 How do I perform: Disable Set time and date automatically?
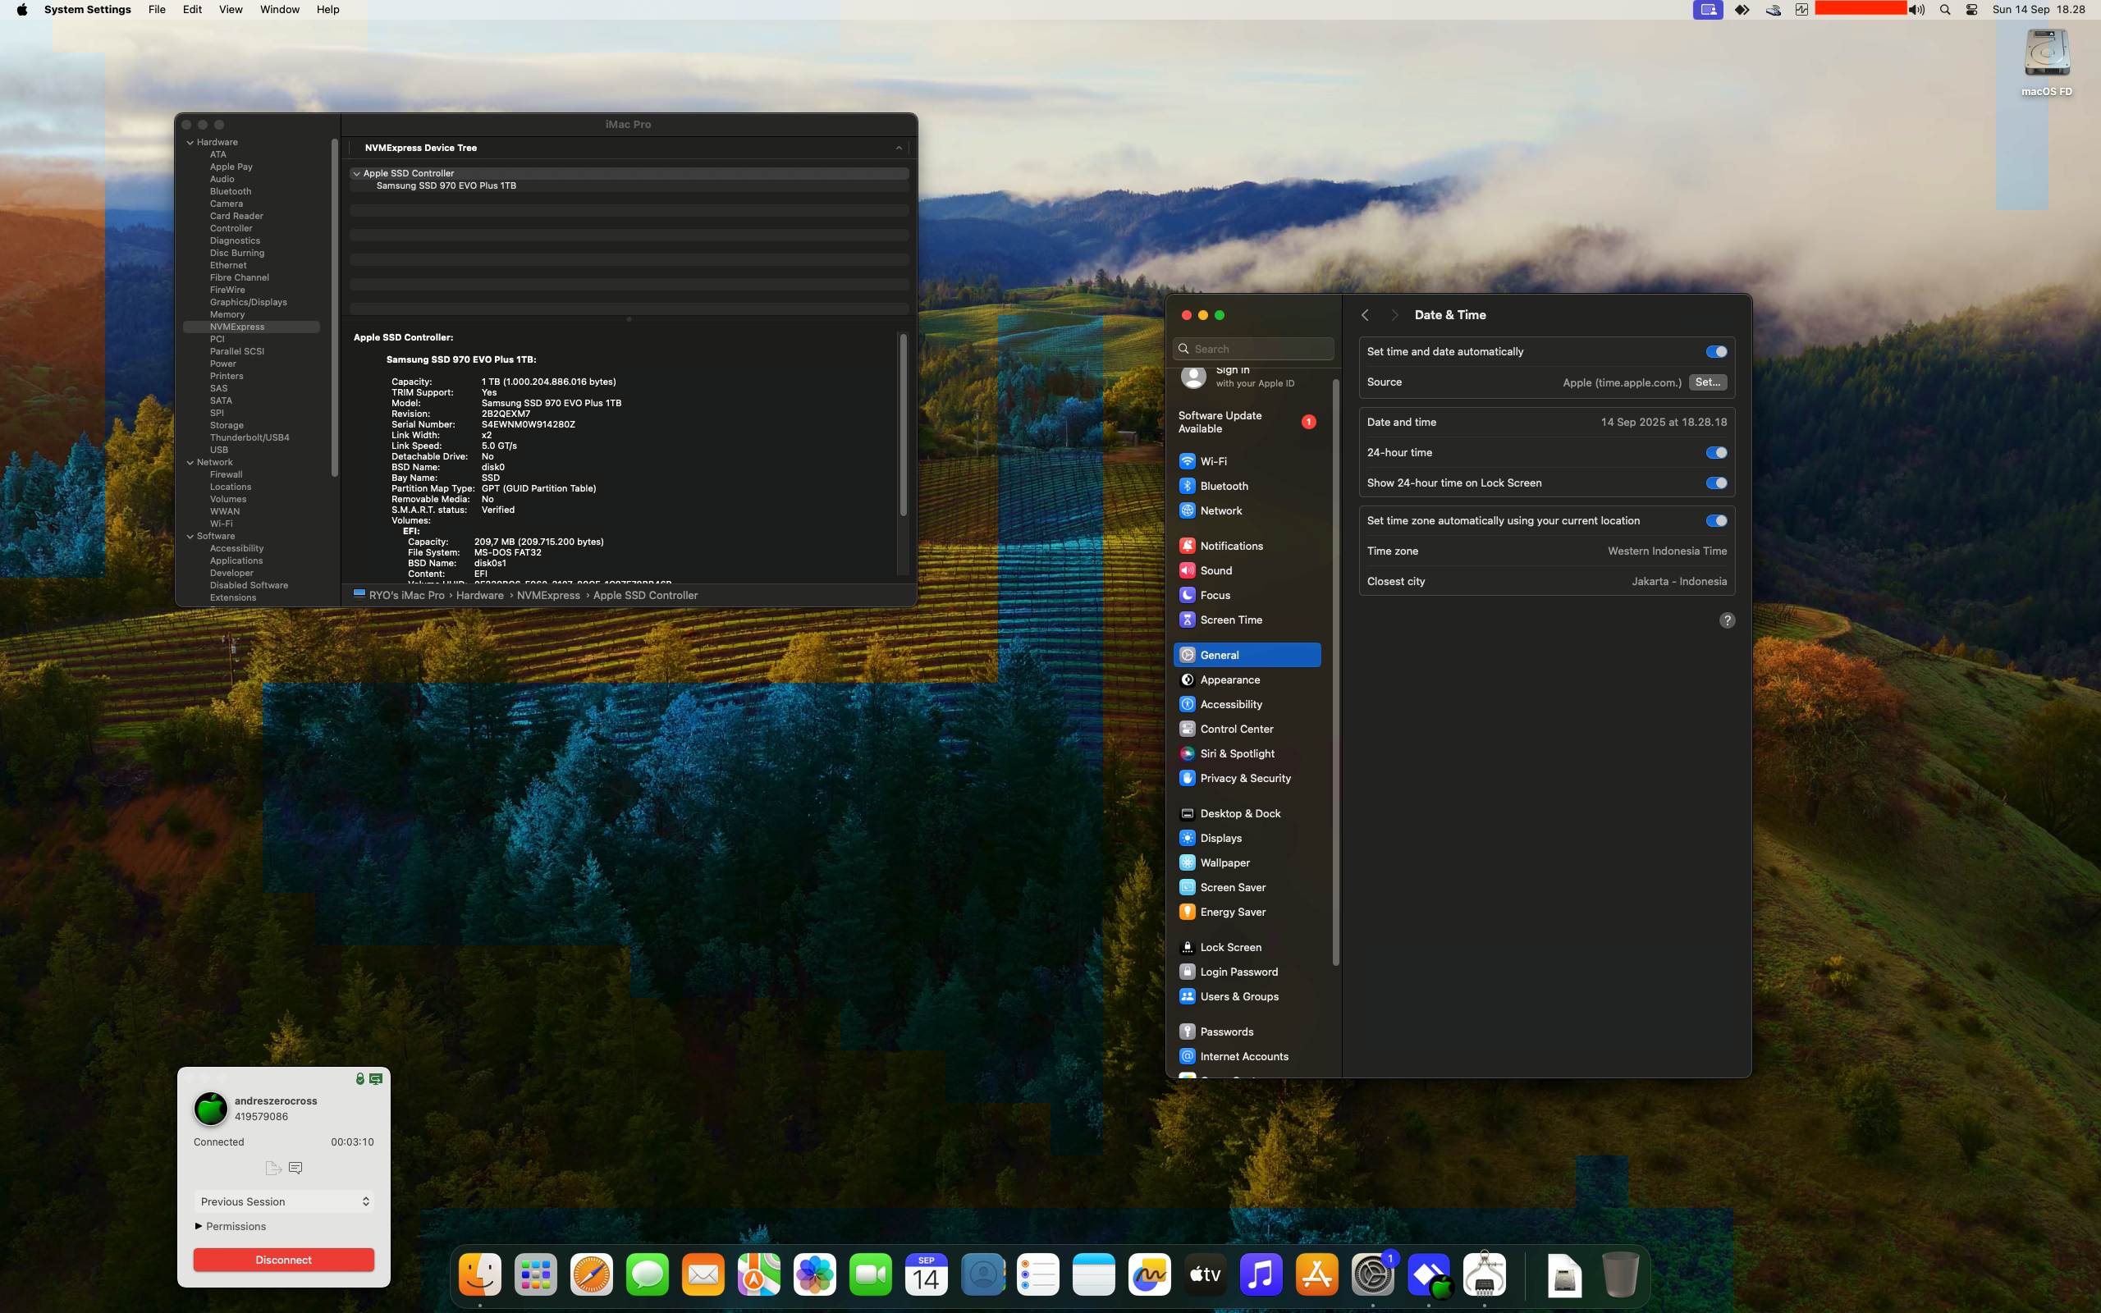(1715, 352)
